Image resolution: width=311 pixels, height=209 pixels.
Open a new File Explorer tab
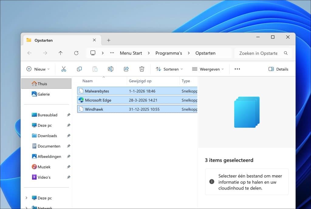(108, 40)
